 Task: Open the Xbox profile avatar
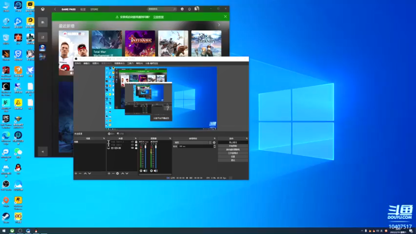197,9
